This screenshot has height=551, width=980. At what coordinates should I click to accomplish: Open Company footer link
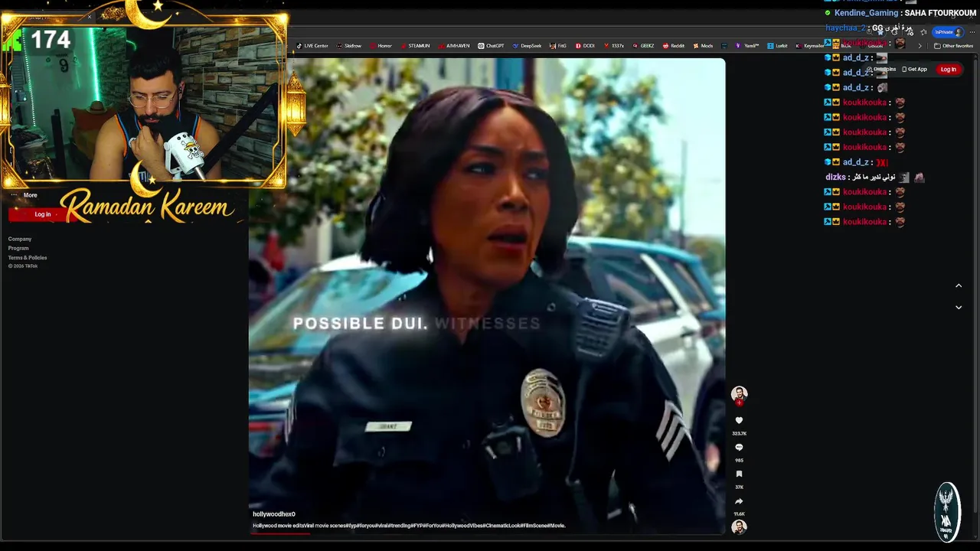[x=20, y=240]
